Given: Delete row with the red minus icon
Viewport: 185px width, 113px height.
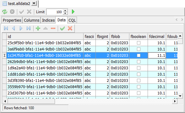Looking at the screenshot, I should (x=53, y=28).
